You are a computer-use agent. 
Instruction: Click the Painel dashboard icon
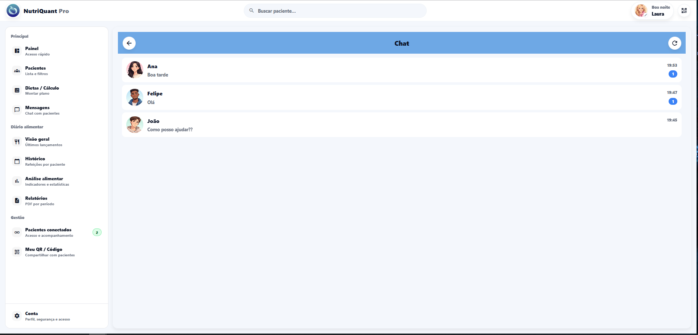(17, 51)
